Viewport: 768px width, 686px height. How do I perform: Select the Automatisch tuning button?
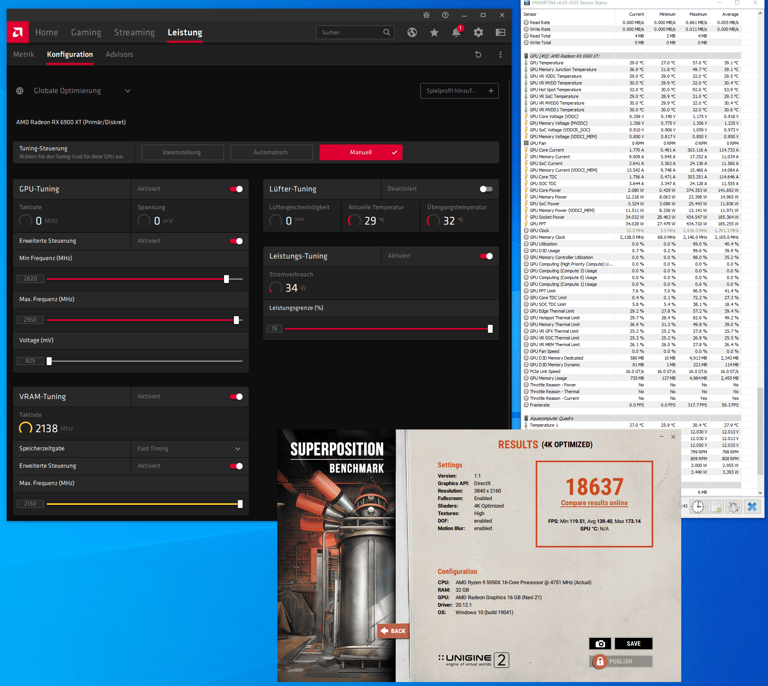point(271,152)
